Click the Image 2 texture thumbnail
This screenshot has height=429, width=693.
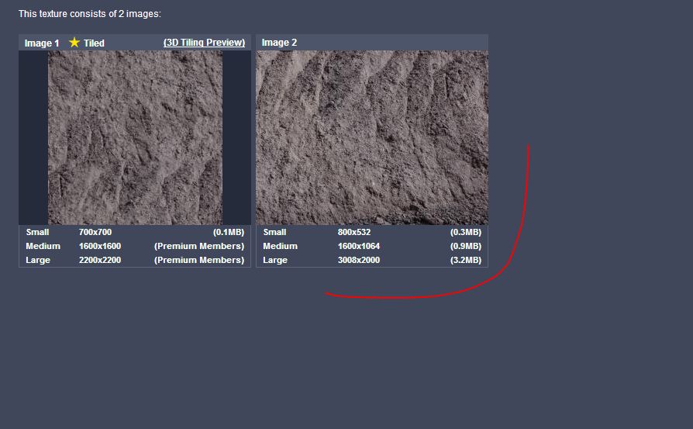(x=372, y=137)
